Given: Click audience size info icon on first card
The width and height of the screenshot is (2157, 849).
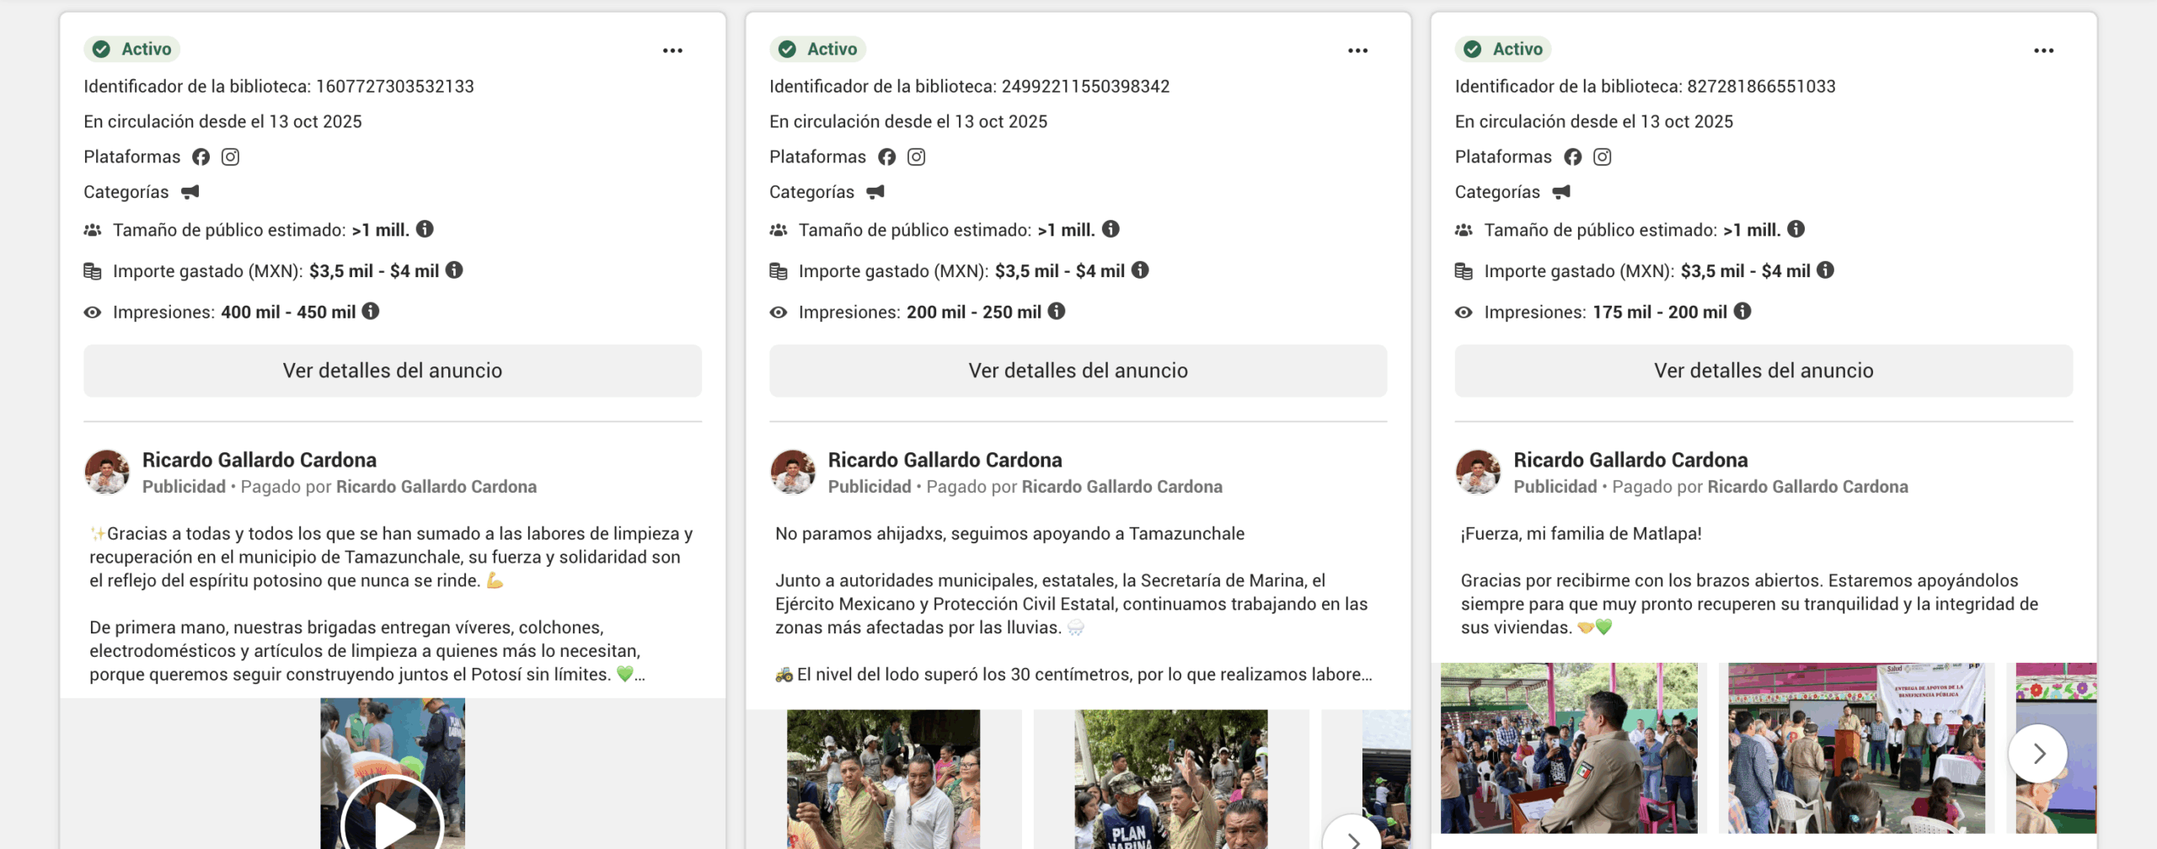Looking at the screenshot, I should 426,229.
